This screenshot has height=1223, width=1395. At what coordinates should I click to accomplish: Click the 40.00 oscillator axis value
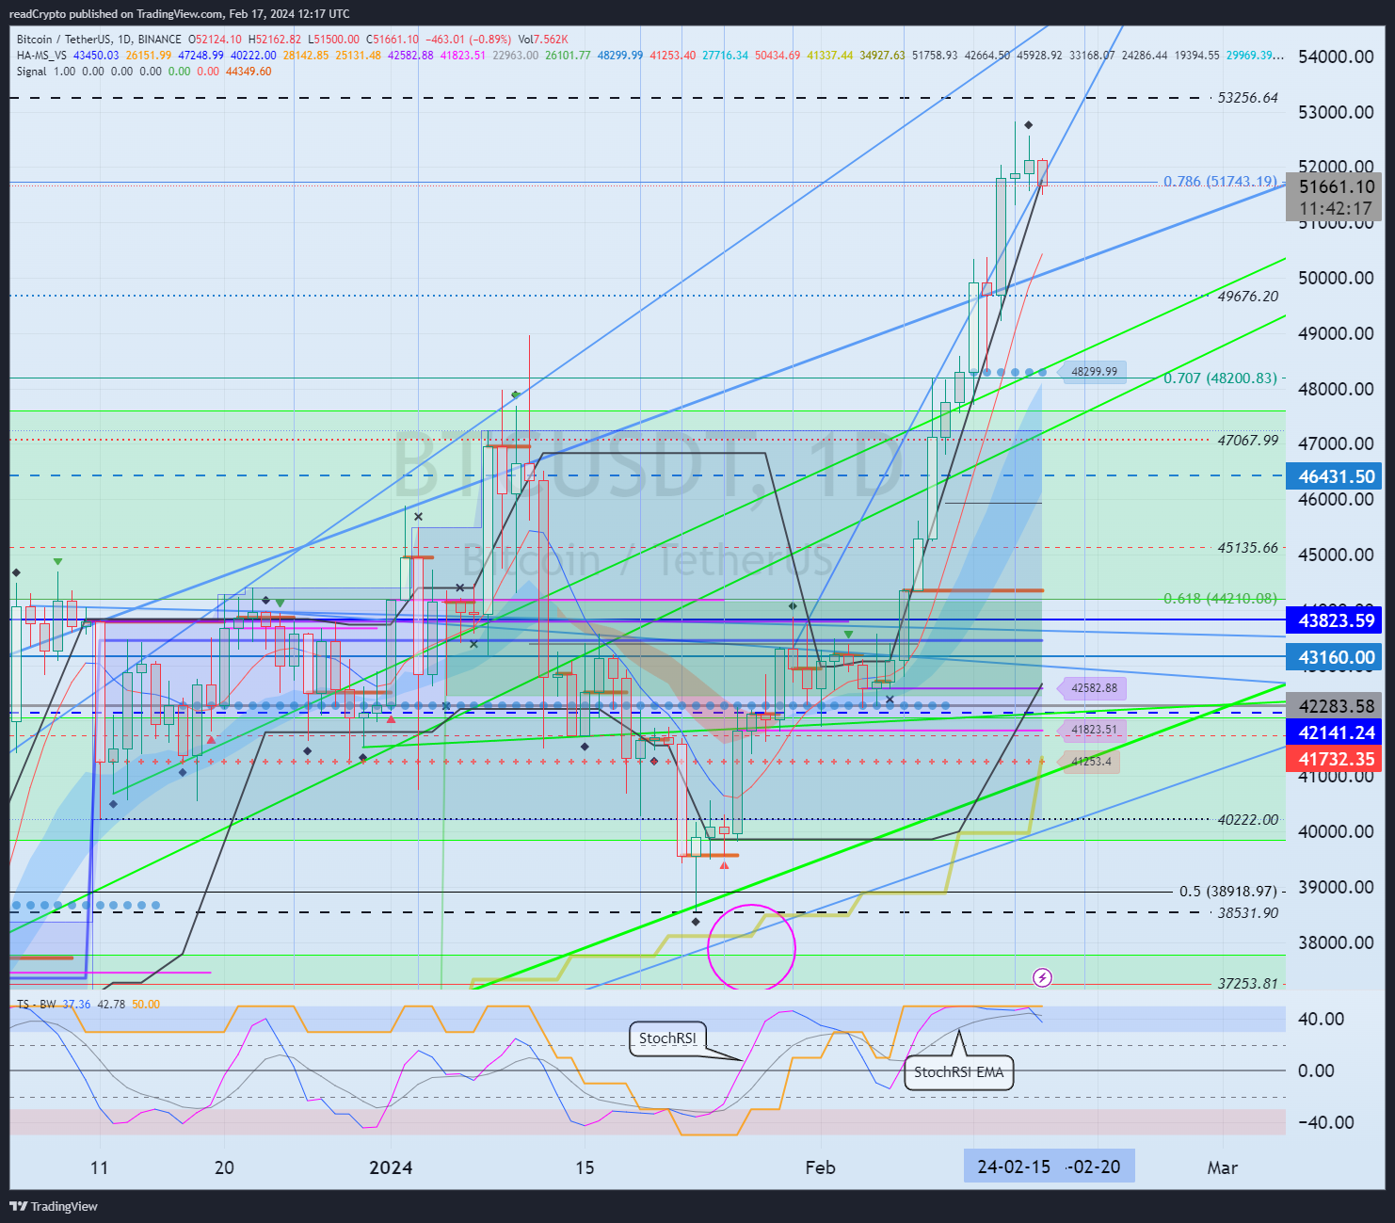[x=1321, y=1019]
